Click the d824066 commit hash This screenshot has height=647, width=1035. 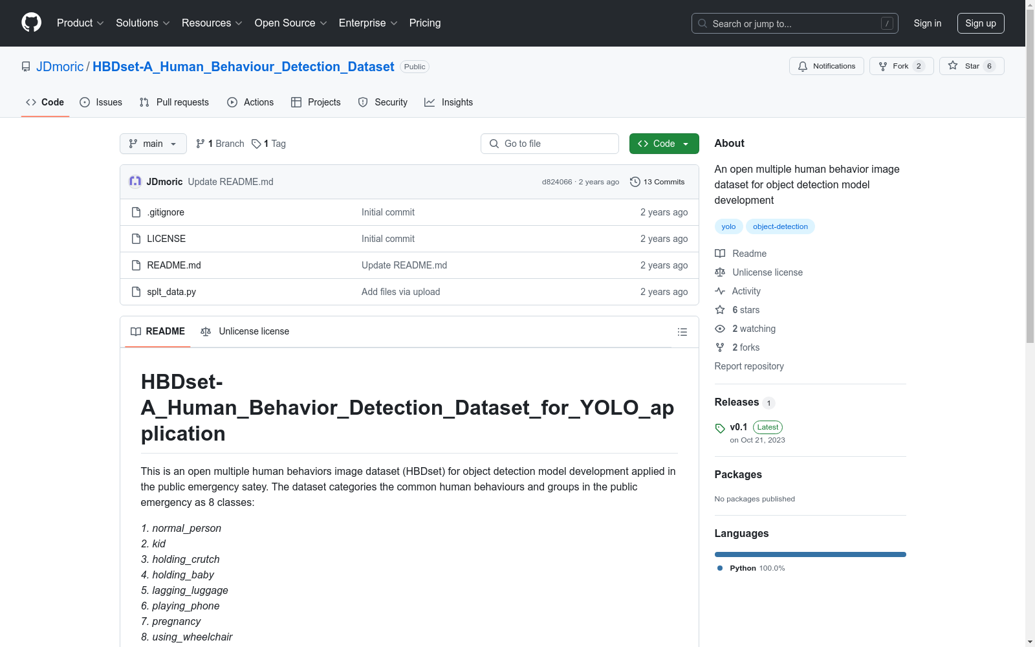557,182
